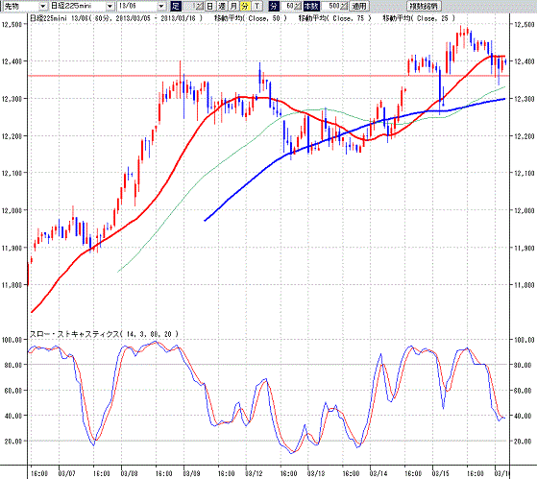Viewport: 537px width, 479px height.
Task: Select the T tick timeframe button
Action: click(256, 6)
